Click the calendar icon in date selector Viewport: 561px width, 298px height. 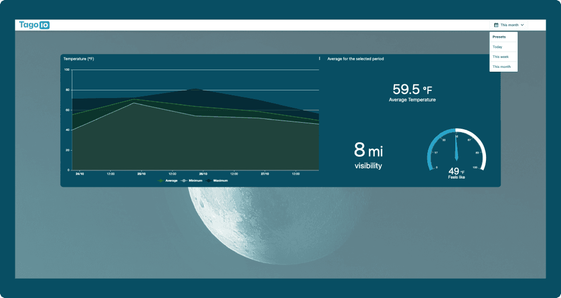click(x=496, y=25)
